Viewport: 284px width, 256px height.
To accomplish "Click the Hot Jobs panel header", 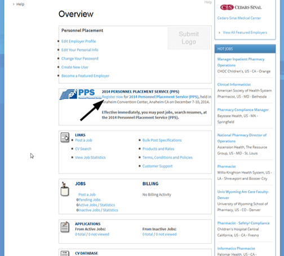I will click(x=245, y=49).
